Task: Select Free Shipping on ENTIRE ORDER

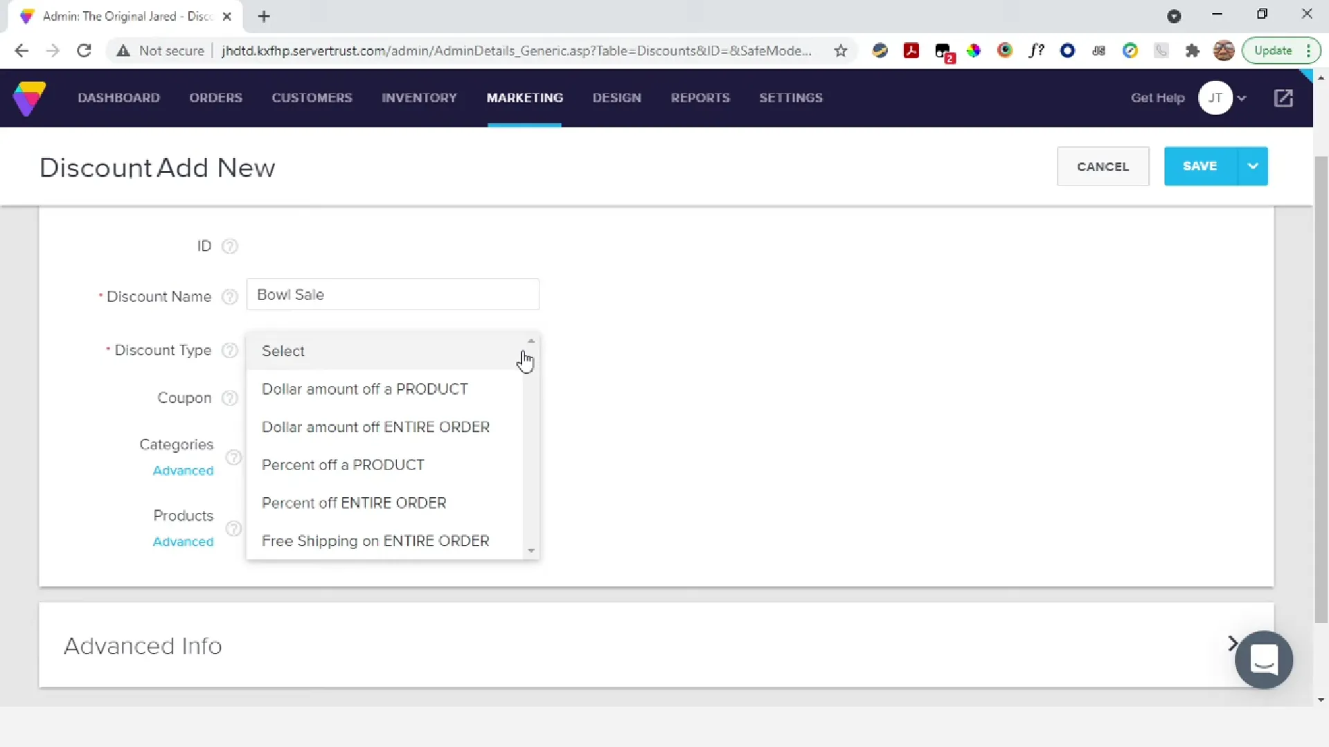Action: pyautogui.click(x=375, y=541)
